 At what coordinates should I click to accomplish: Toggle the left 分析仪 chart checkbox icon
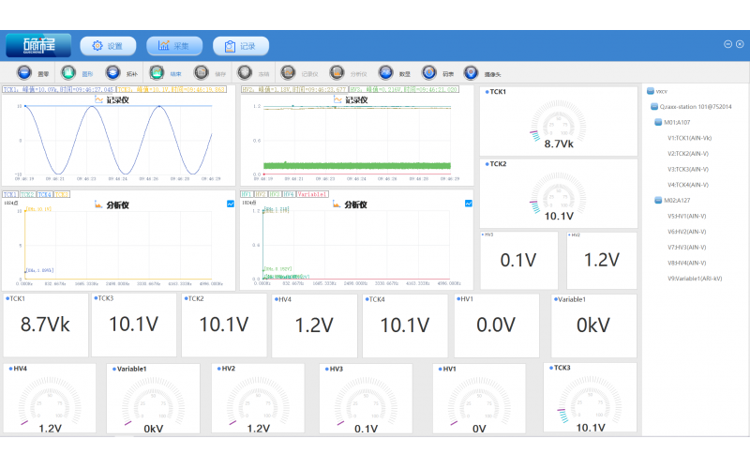point(231,204)
